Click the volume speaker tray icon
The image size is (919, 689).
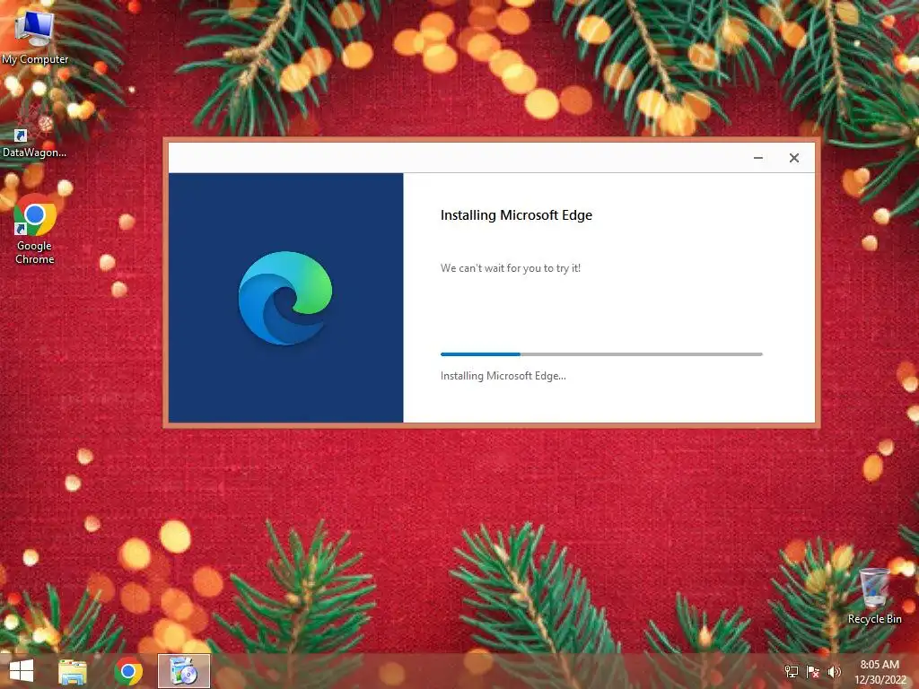[834, 672]
